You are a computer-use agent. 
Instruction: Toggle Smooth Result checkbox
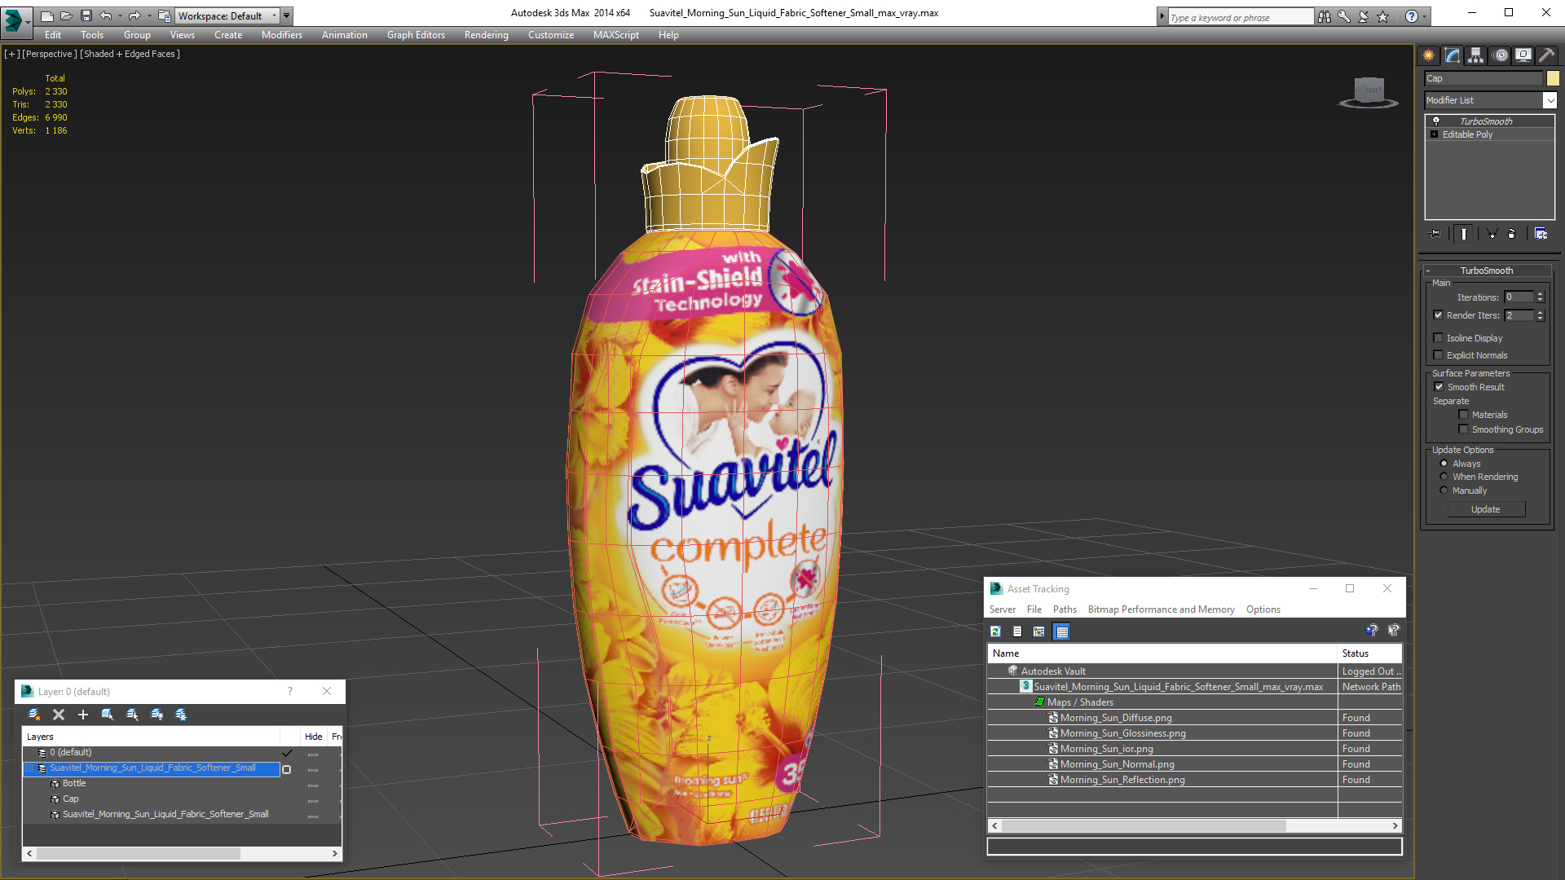point(1439,387)
